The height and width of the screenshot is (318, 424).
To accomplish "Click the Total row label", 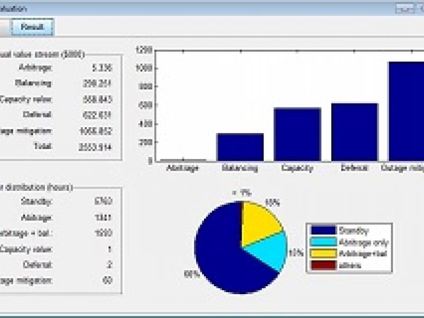I will 43,146.
